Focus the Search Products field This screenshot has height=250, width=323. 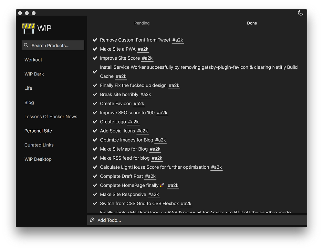[x=55, y=45]
